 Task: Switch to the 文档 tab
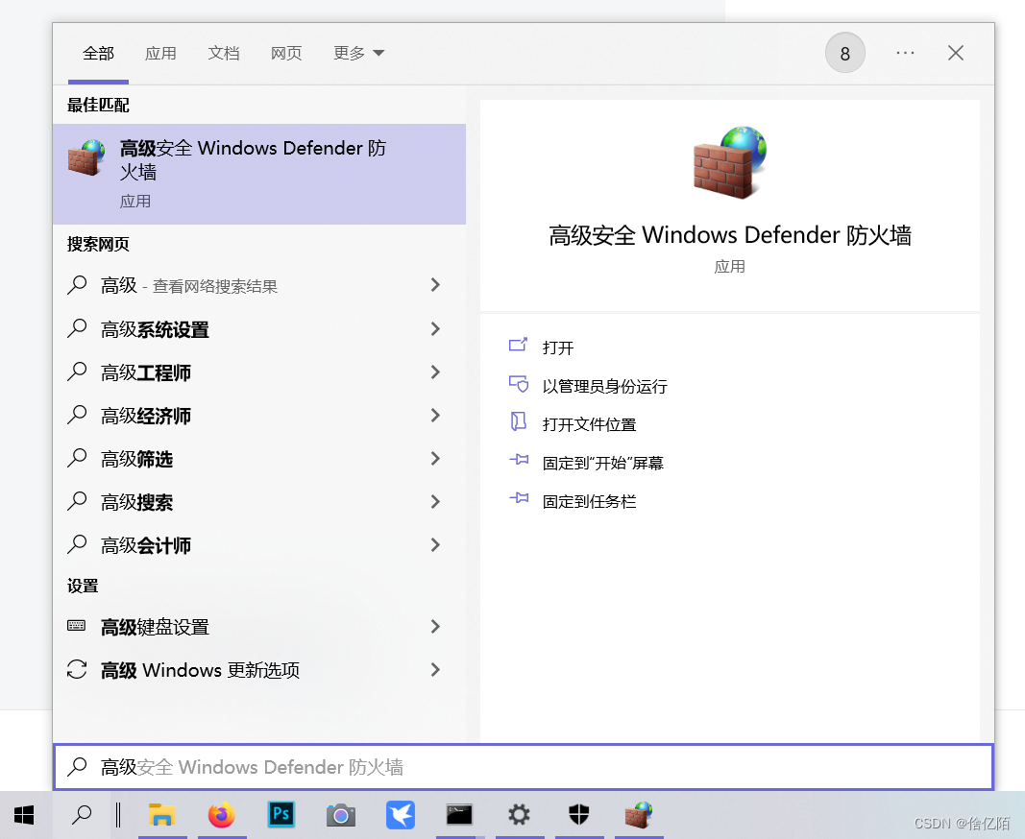[224, 54]
